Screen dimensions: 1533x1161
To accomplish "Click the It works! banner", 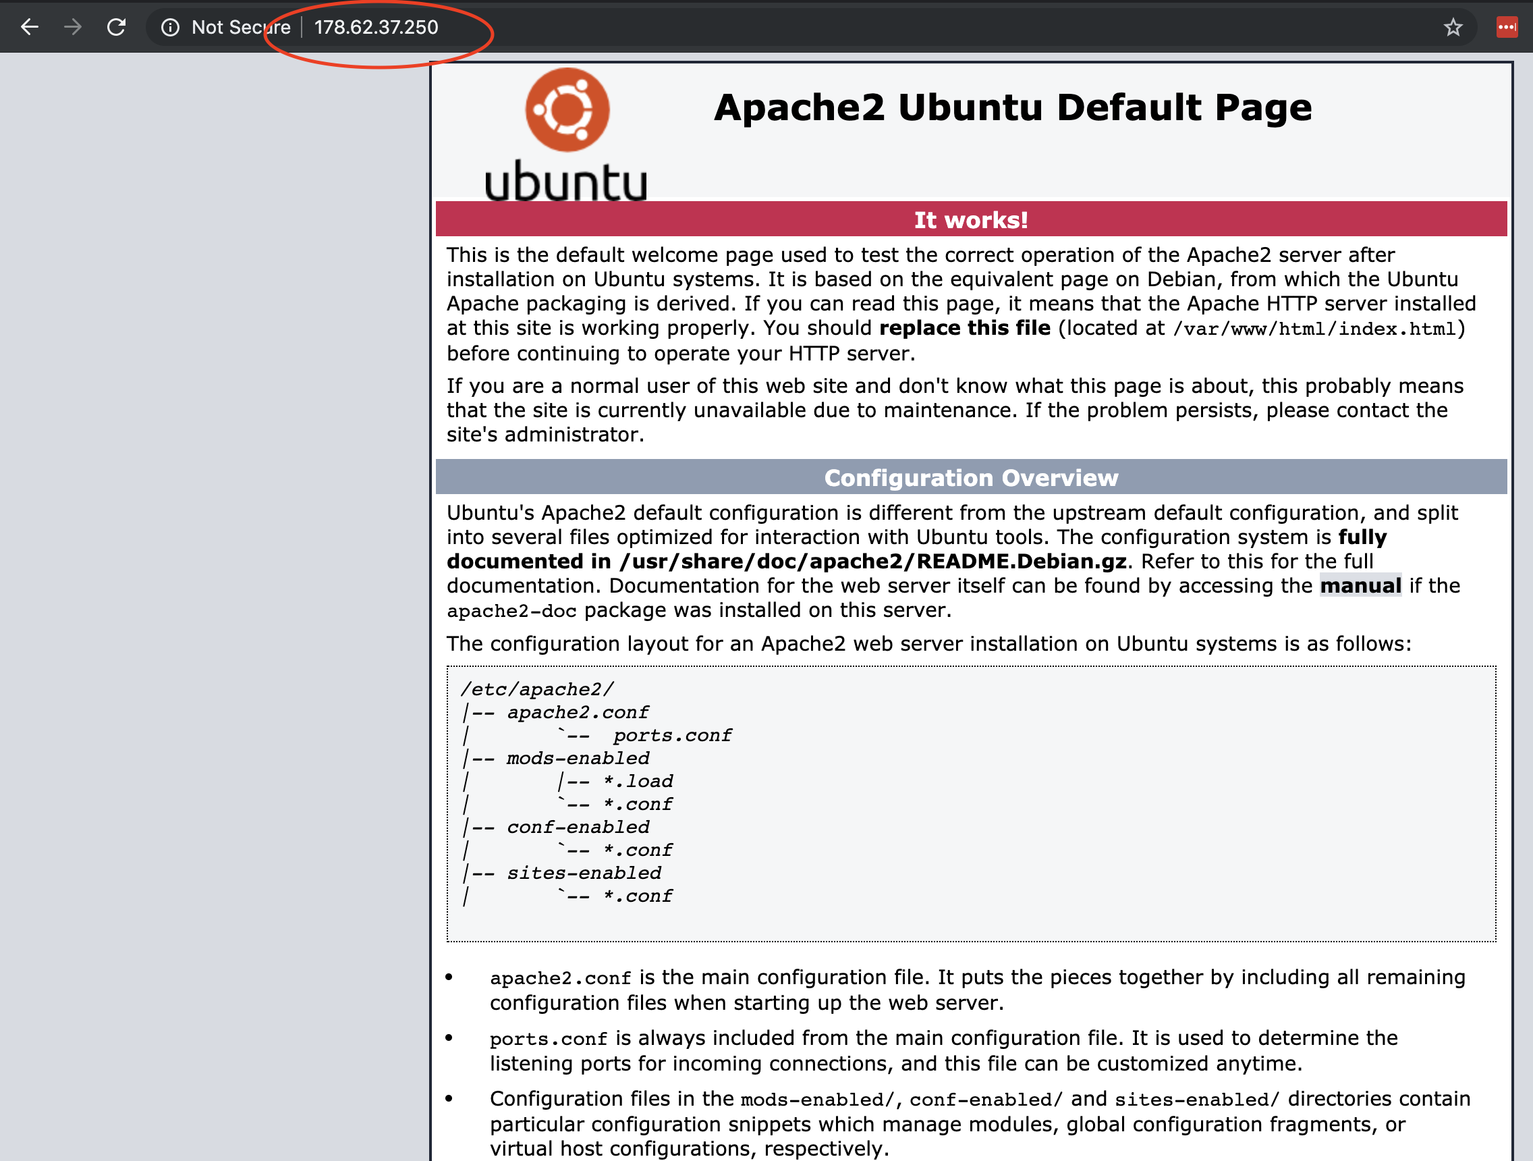I will tap(971, 220).
